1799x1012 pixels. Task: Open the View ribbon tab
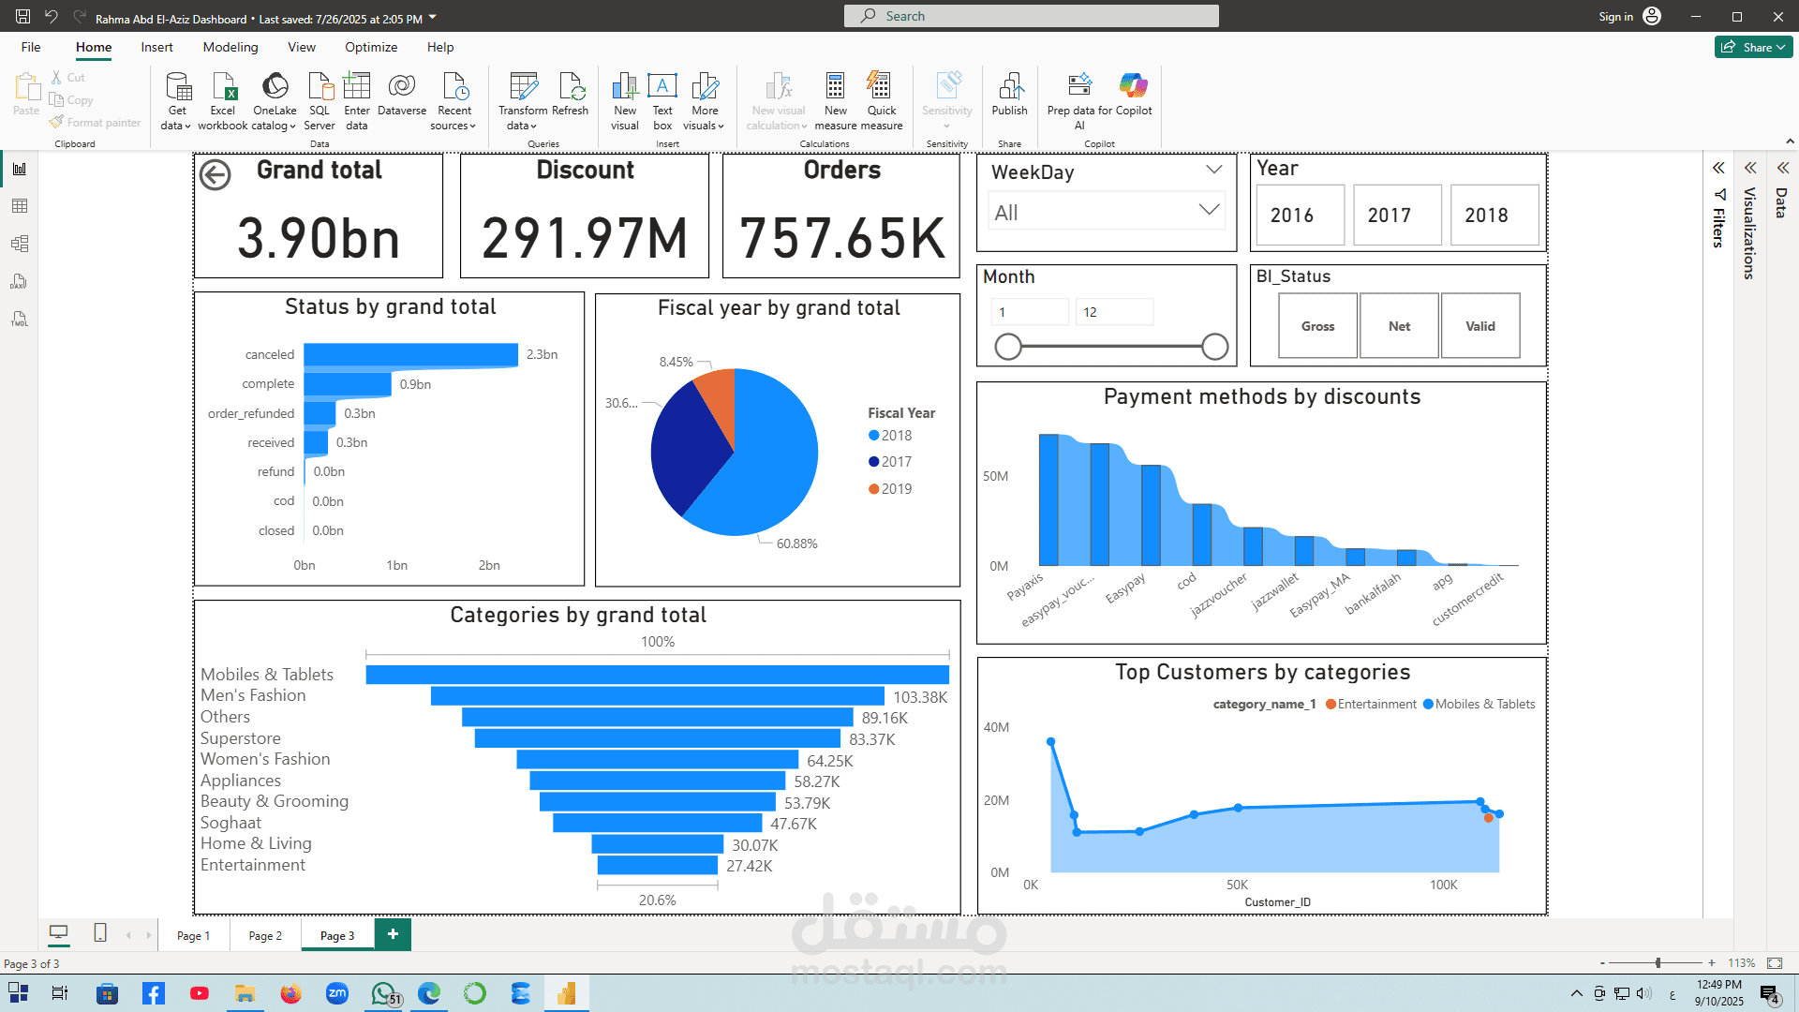tap(302, 47)
